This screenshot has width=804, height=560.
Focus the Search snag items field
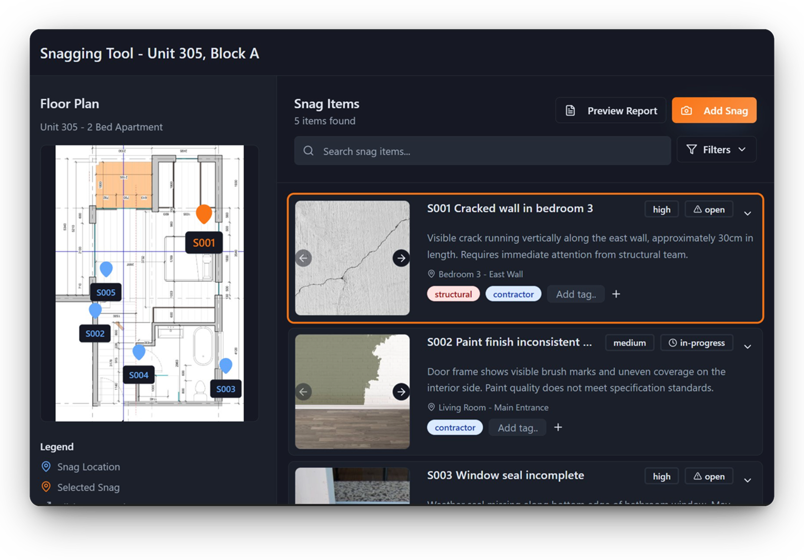click(482, 151)
